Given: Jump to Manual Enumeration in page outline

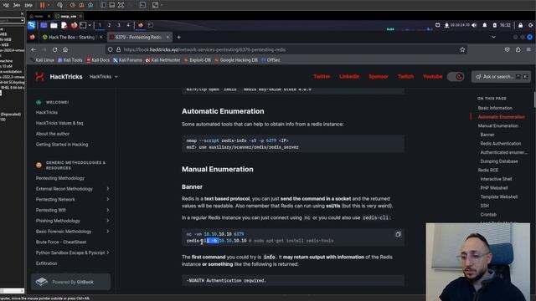Looking at the screenshot, I should pyautogui.click(x=497, y=125).
